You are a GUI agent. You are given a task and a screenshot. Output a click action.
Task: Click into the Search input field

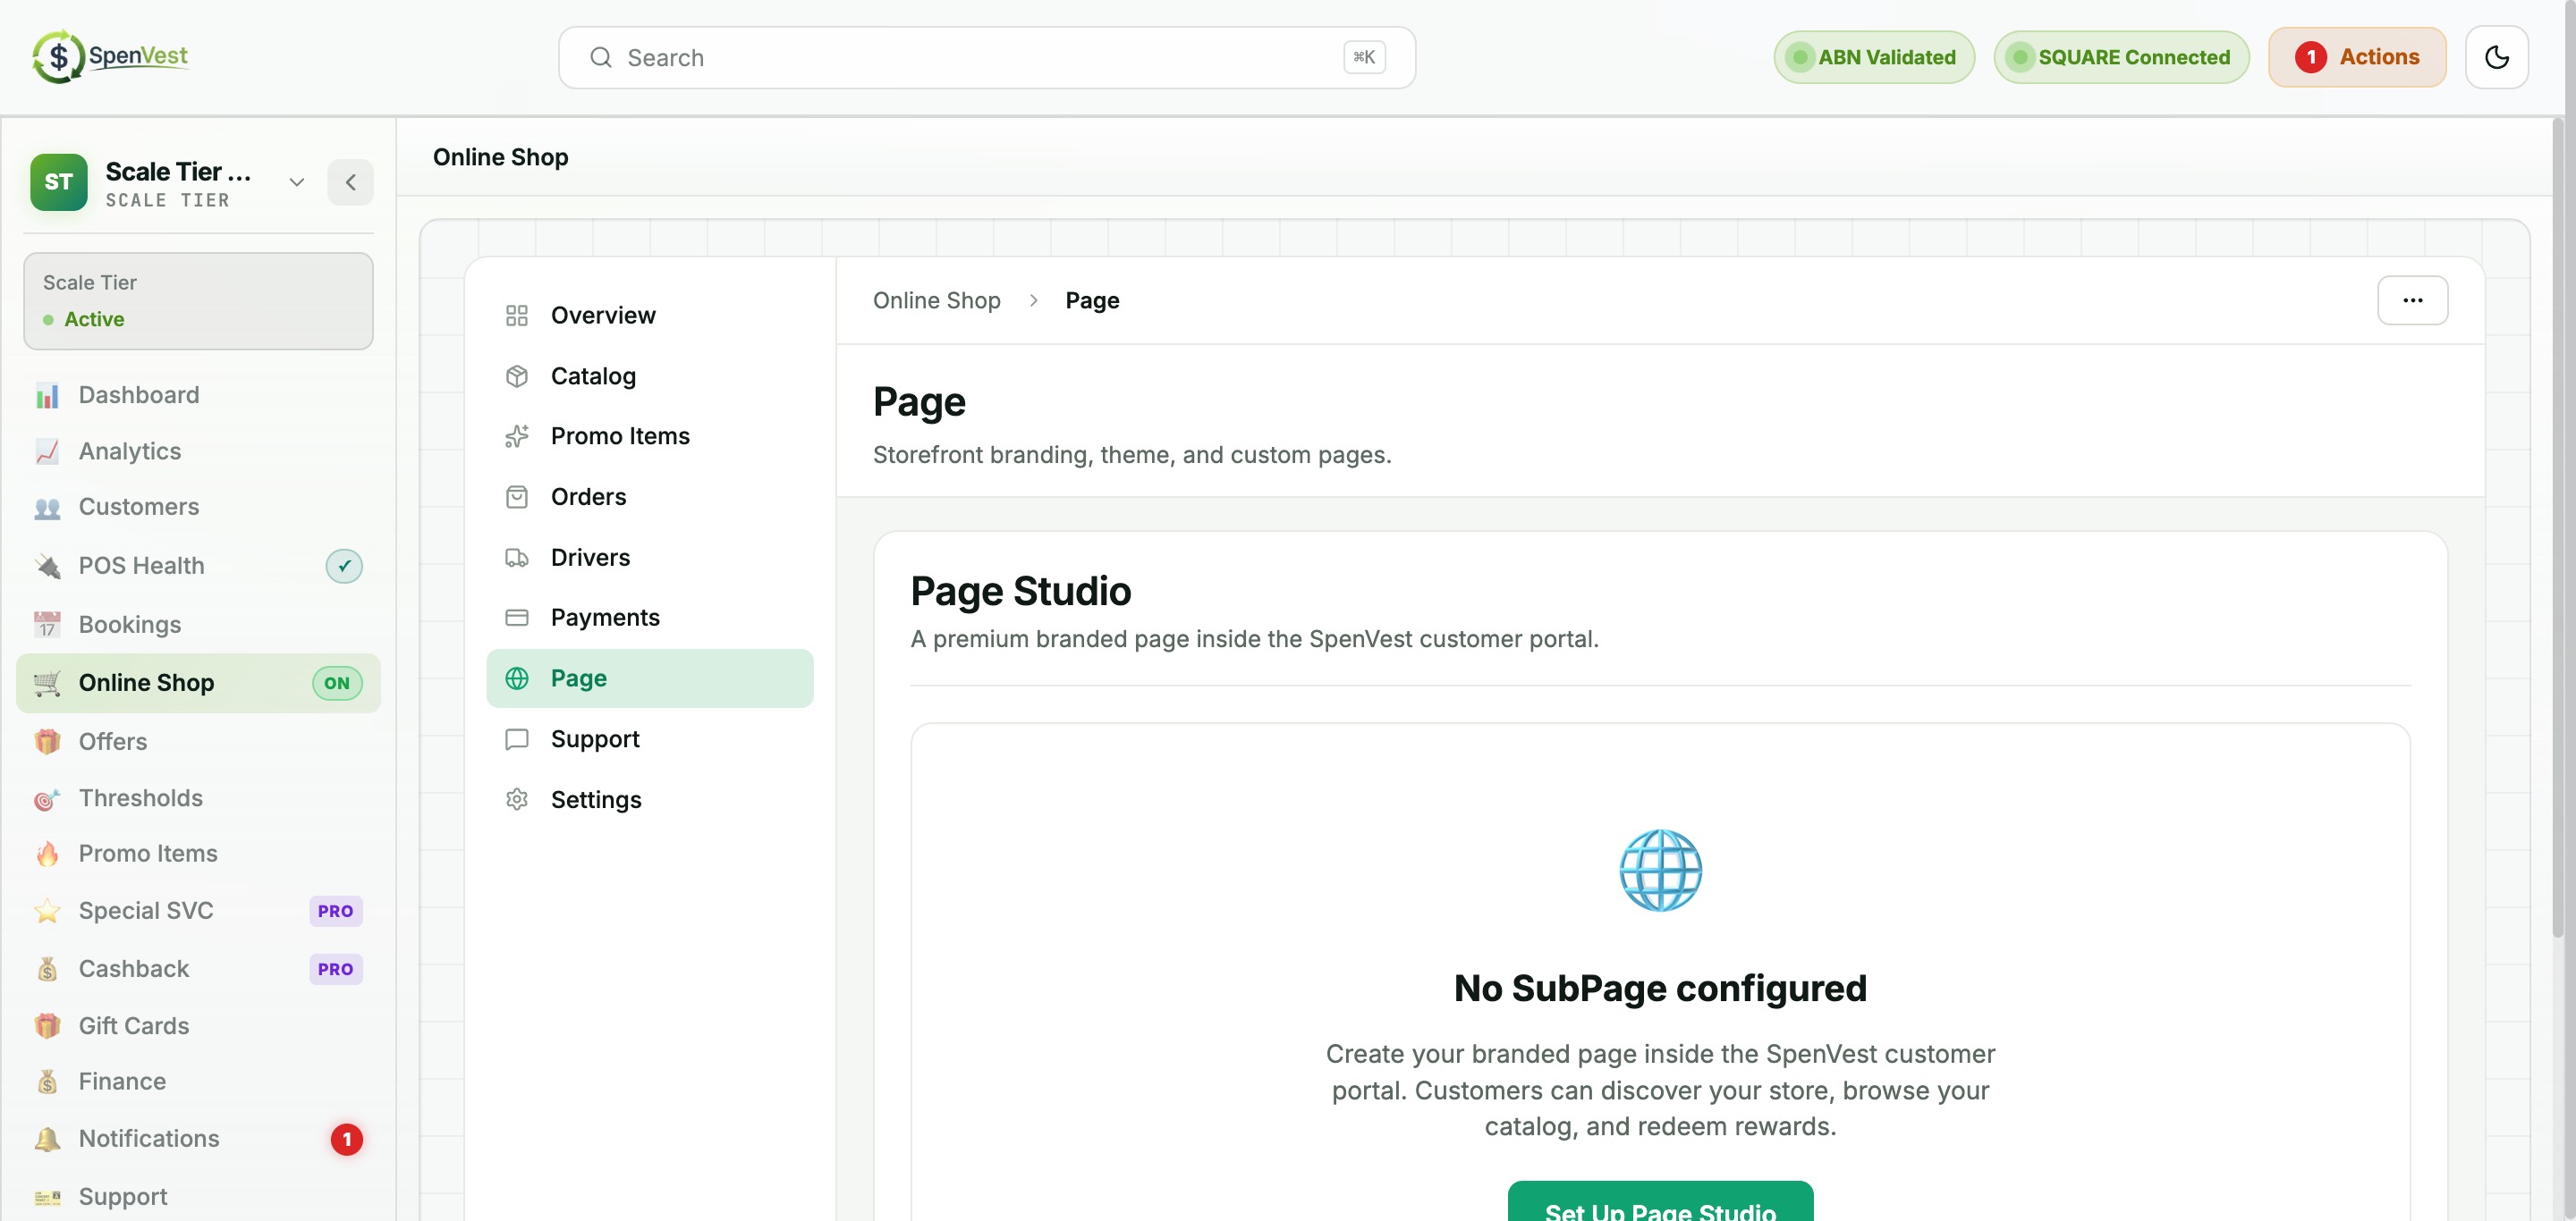coord(986,58)
